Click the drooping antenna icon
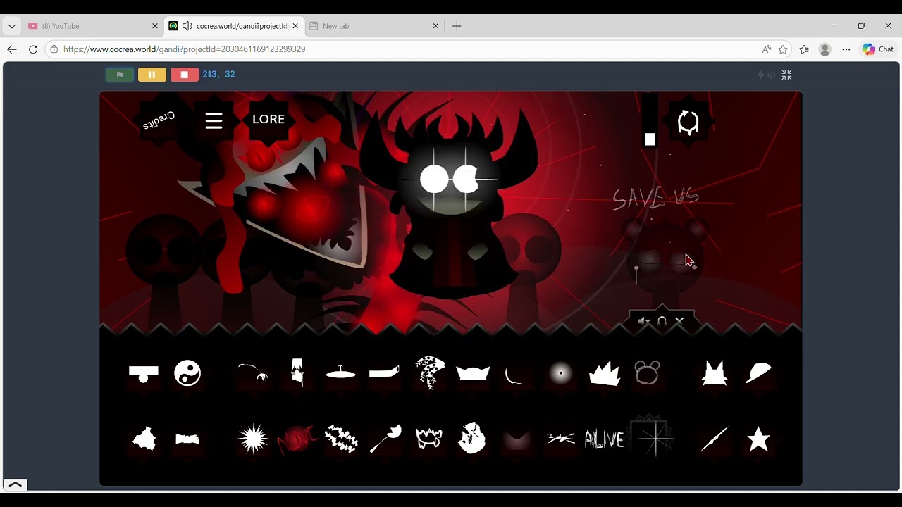Screen dimensions: 902x507 (254, 371)
